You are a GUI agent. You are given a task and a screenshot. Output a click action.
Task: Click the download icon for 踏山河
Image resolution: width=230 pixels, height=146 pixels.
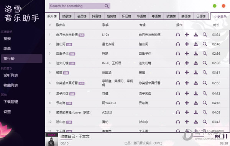(x=195, y=44)
